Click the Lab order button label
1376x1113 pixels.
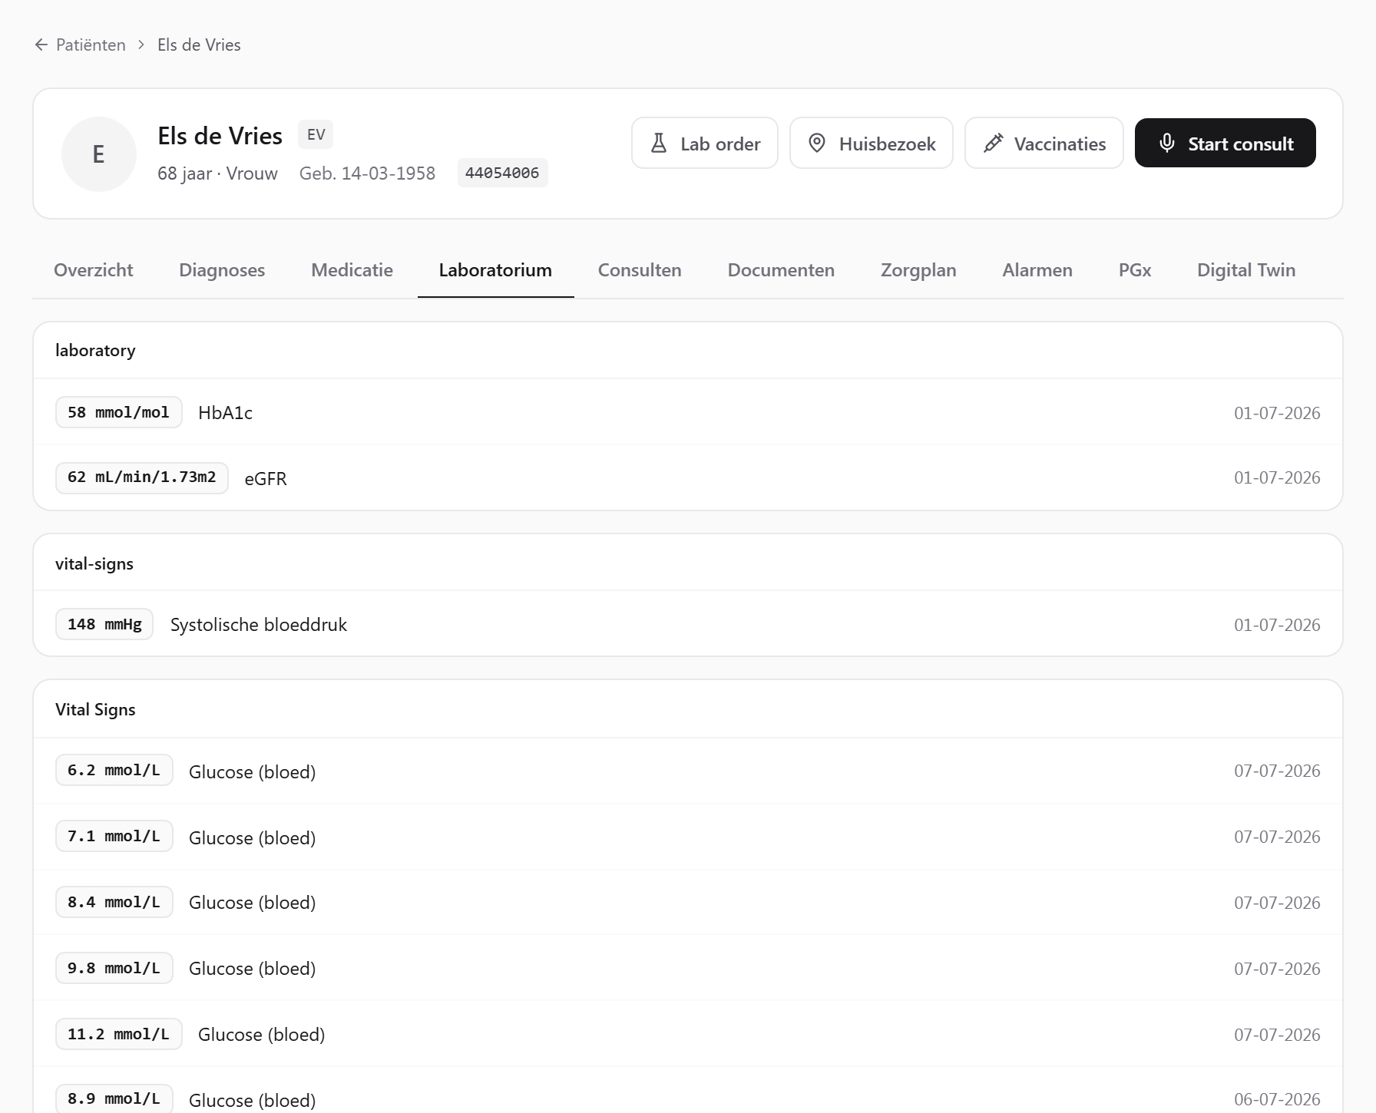pos(720,144)
